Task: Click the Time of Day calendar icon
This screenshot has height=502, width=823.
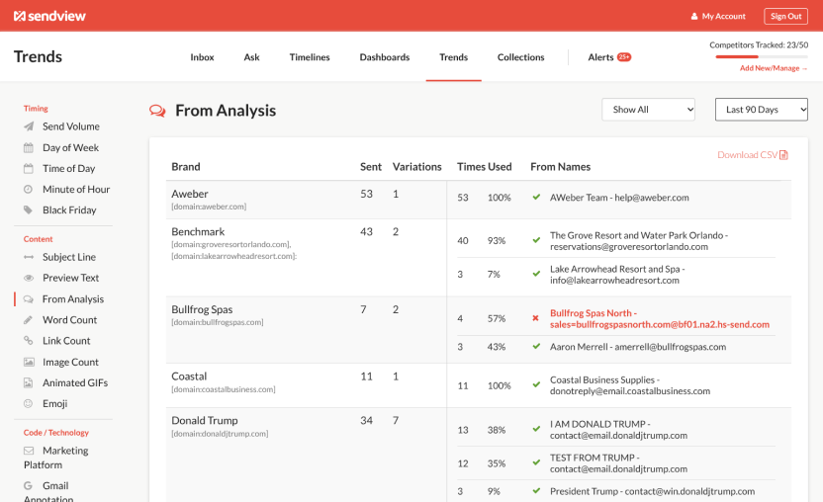Action: coord(29,168)
